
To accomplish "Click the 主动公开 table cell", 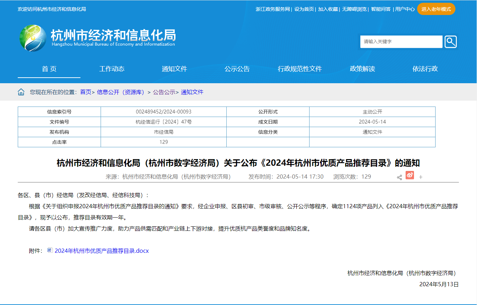I will click(x=372, y=112).
